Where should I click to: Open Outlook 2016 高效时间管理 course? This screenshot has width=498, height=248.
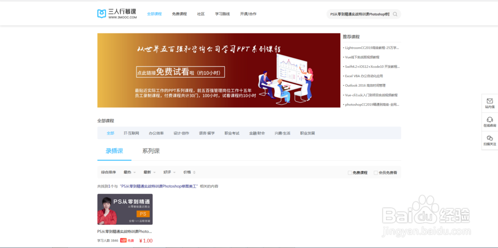pyautogui.click(x=365, y=86)
